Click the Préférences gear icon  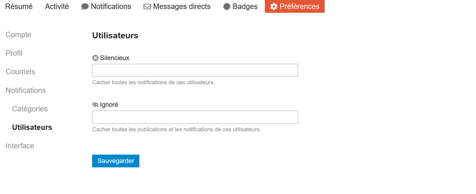274,7
